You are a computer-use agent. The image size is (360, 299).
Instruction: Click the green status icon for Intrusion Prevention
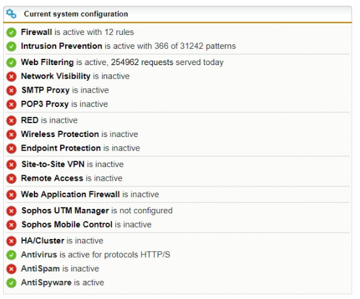[x=11, y=46]
